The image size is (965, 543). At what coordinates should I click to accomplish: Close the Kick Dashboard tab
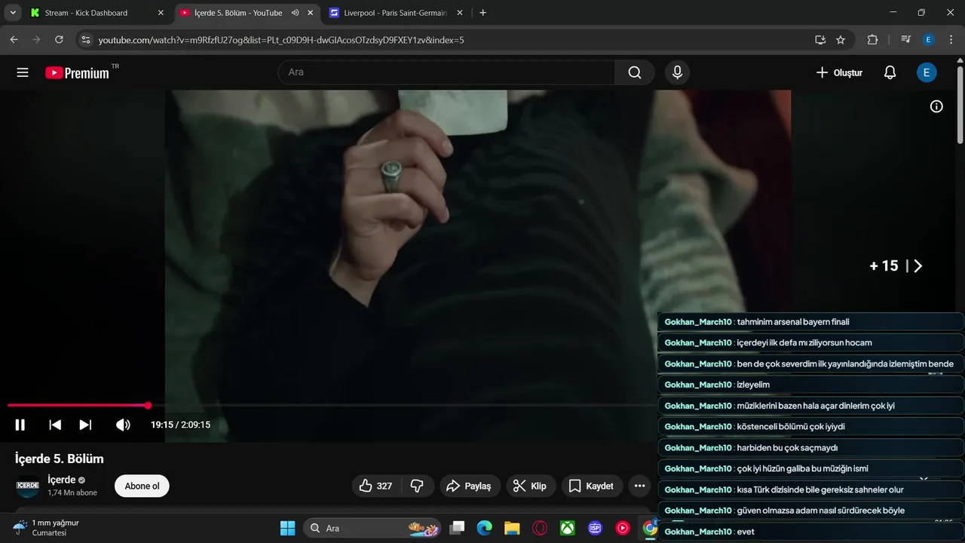point(161,13)
